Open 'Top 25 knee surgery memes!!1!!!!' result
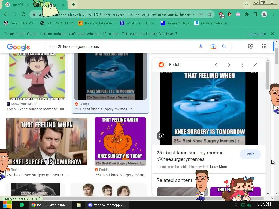 click(x=37, y=109)
